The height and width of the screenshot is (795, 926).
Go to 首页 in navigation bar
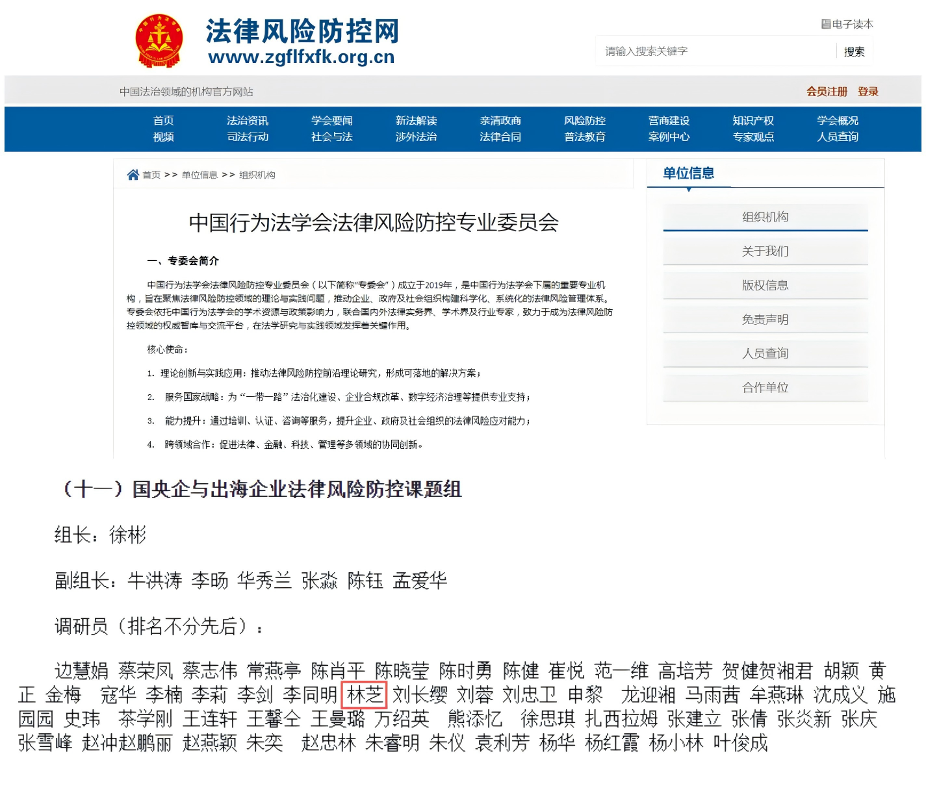pyautogui.click(x=163, y=120)
